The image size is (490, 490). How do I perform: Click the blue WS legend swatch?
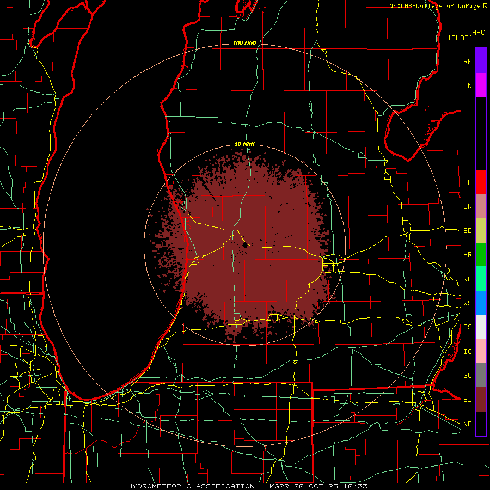[x=481, y=303]
